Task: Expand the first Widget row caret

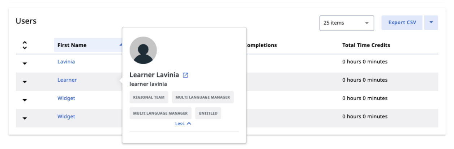Action: [x=25, y=100]
